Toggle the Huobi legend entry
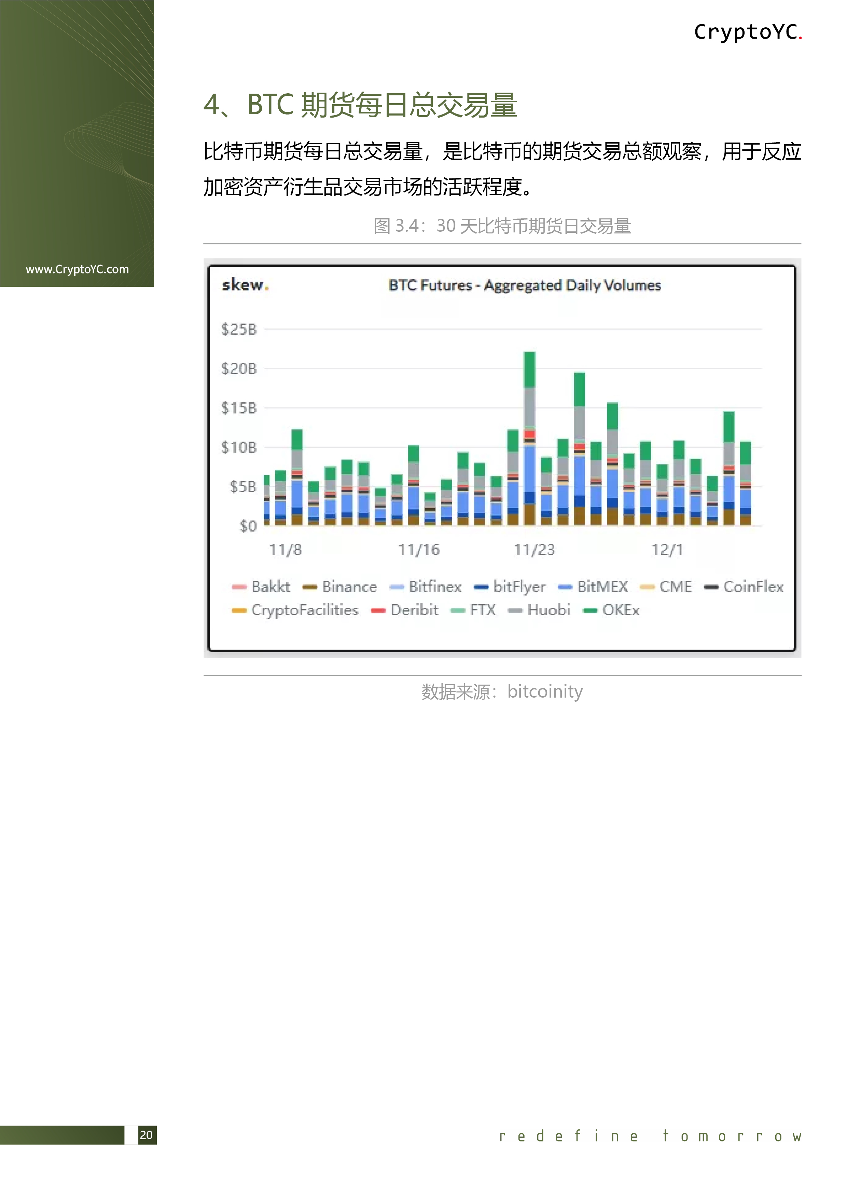The height and width of the screenshot is (1199, 847). click(x=539, y=610)
